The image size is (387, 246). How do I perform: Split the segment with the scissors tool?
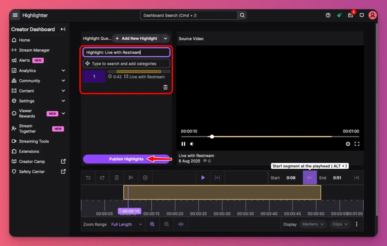click(x=131, y=178)
